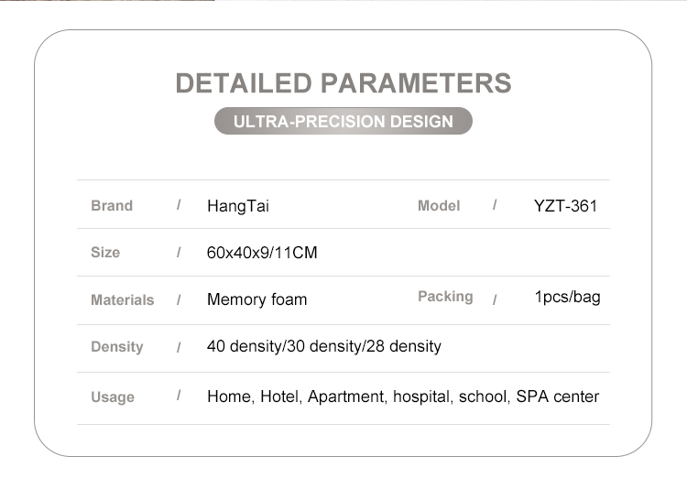Click the HangTai brand value

(238, 206)
